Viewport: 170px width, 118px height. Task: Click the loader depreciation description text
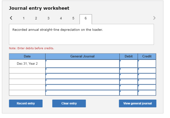[57, 30]
